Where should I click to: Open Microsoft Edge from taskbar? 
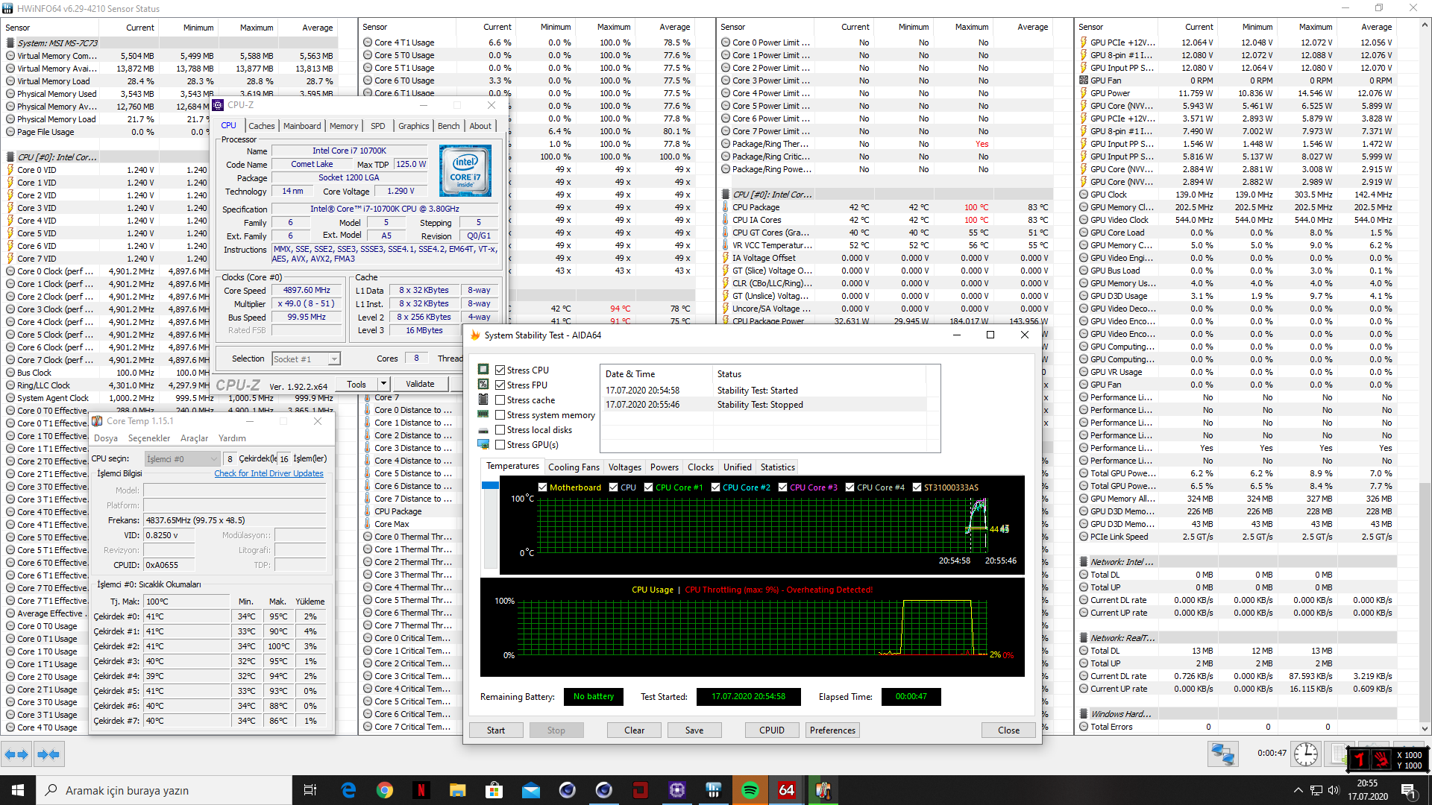[348, 790]
